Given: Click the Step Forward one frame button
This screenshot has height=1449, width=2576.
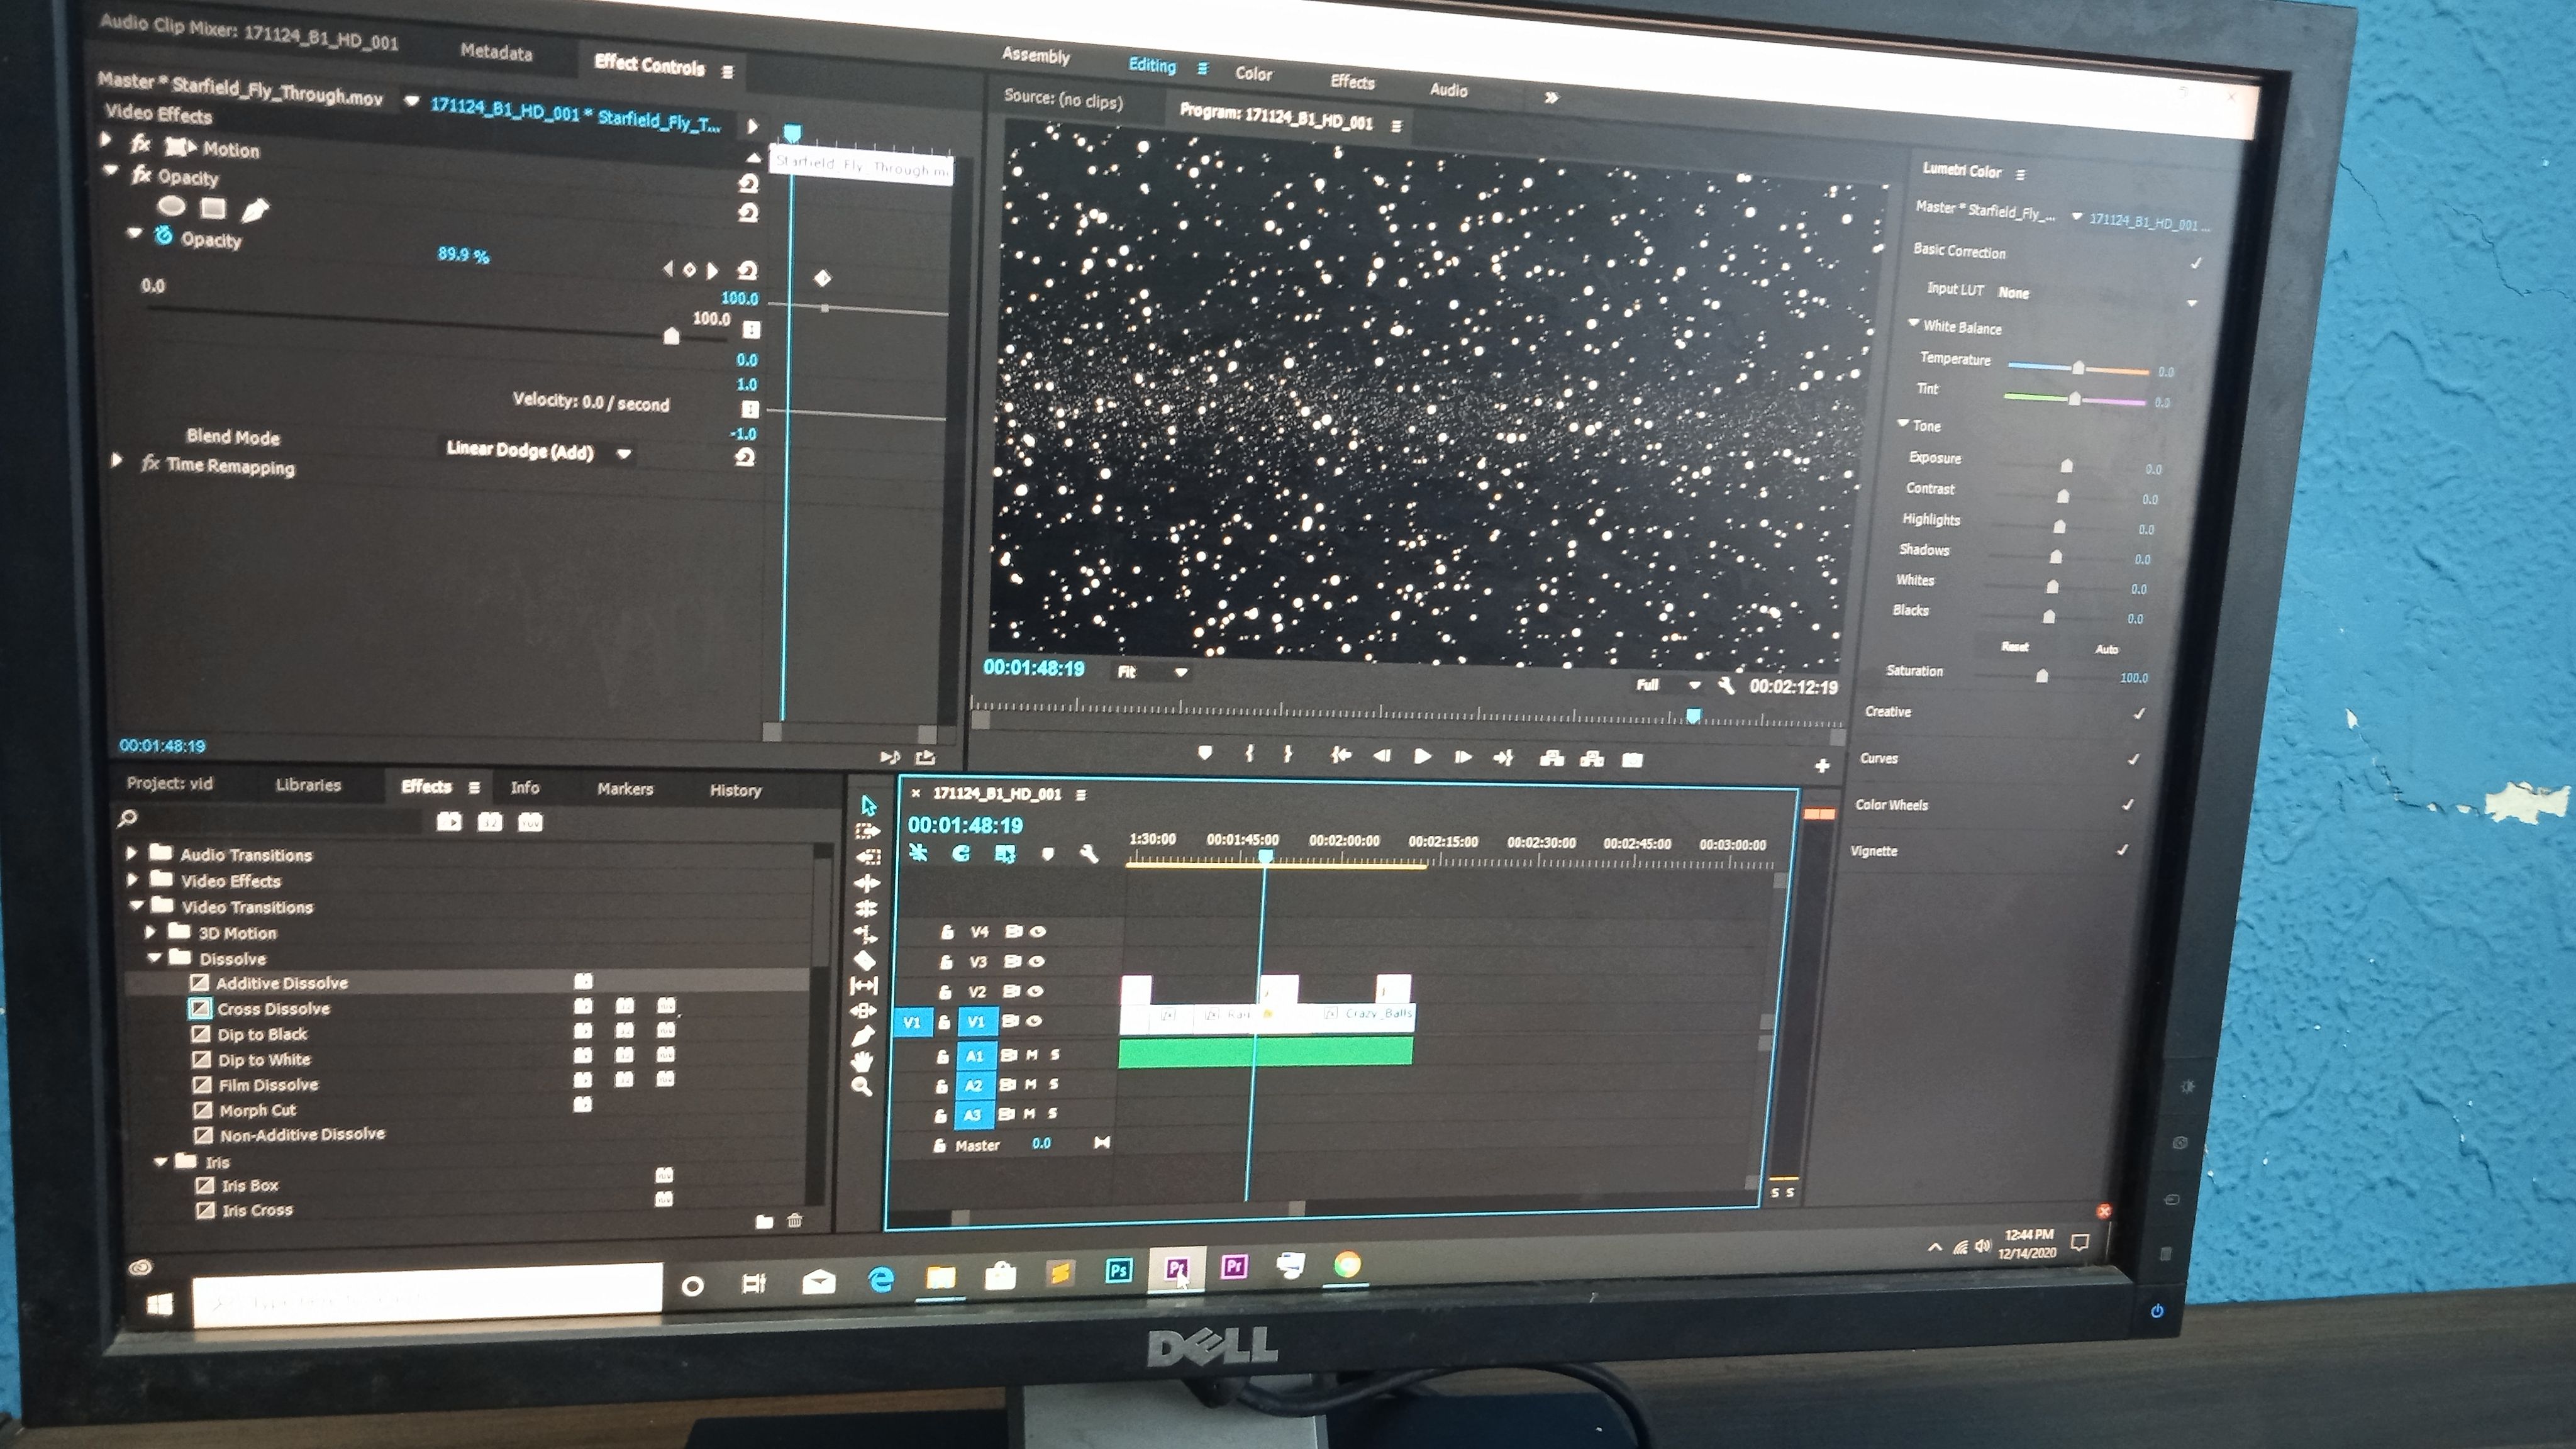Looking at the screenshot, I should pyautogui.click(x=1462, y=757).
